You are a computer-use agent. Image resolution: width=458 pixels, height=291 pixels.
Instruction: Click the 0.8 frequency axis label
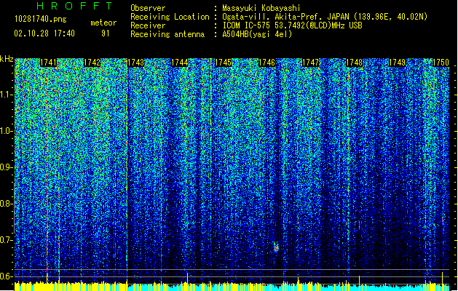(6, 204)
